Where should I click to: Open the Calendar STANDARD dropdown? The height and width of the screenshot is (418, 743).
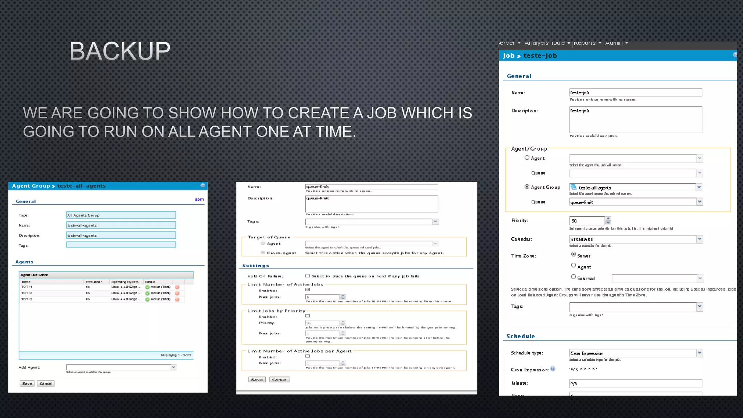pyautogui.click(x=699, y=239)
